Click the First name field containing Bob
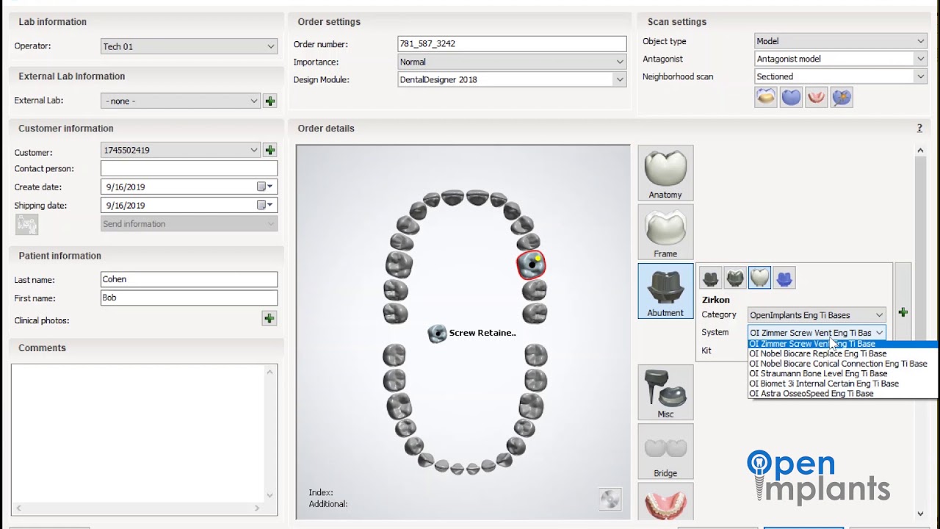Image resolution: width=940 pixels, height=529 pixels. (x=189, y=298)
